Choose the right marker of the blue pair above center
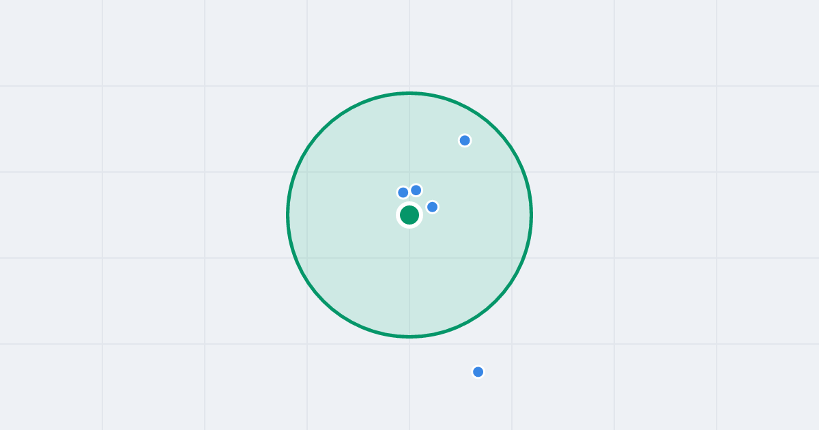 pyautogui.click(x=416, y=190)
